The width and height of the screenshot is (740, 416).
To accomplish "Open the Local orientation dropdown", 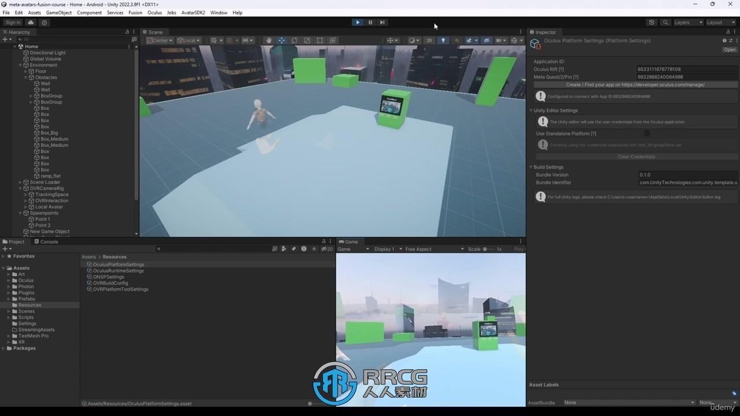I will point(188,40).
